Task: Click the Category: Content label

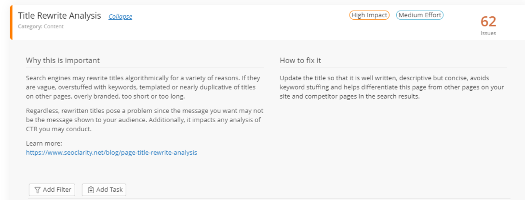Action: coord(40,26)
